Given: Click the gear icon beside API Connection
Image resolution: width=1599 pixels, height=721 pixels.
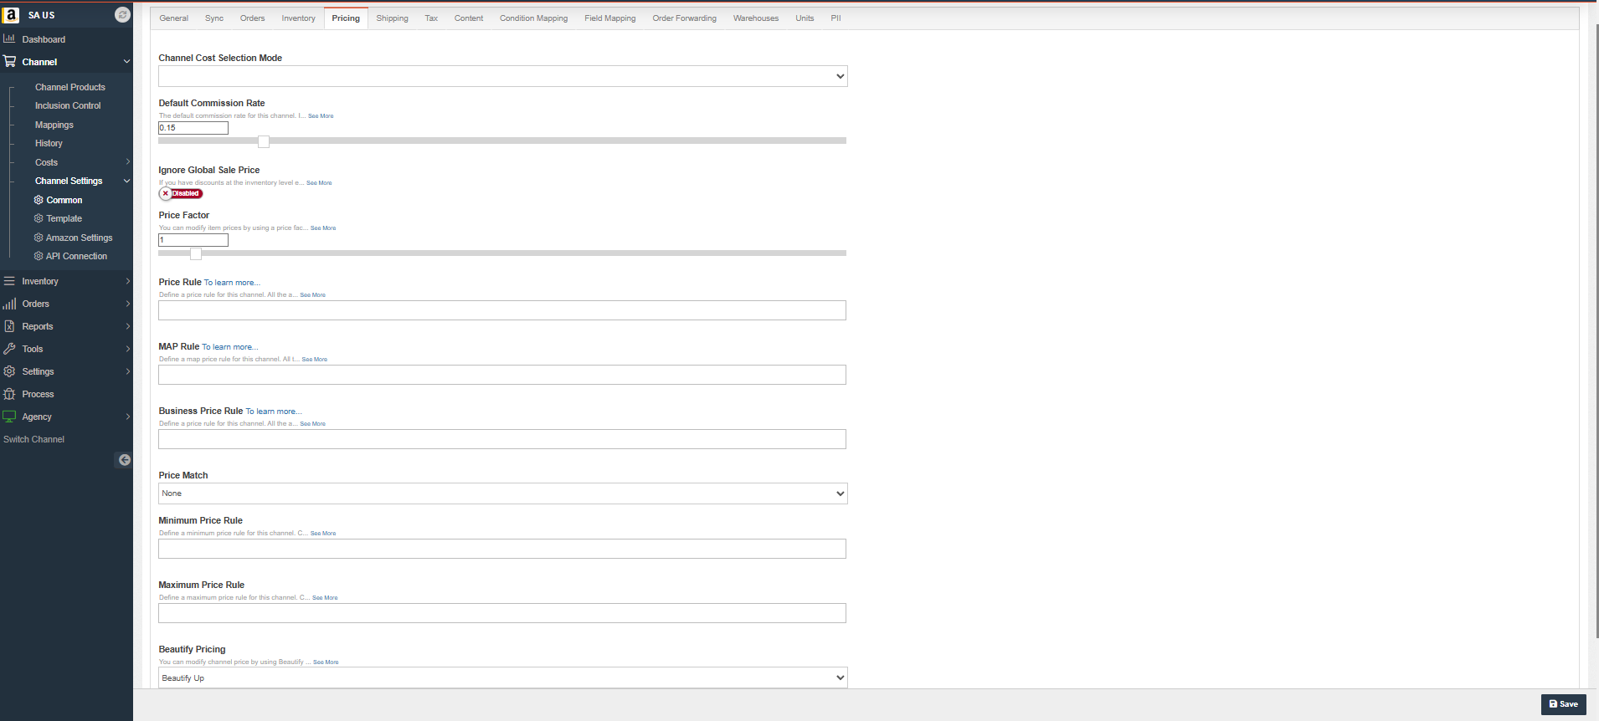Looking at the screenshot, I should coord(39,256).
